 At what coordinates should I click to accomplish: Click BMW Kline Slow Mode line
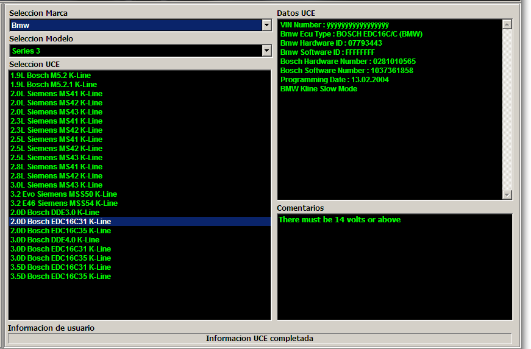coord(319,89)
